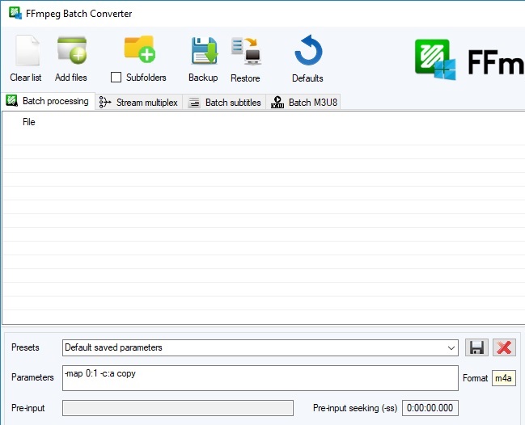
Task: Switch to the Batch M3U8 tab
Action: coord(303,103)
